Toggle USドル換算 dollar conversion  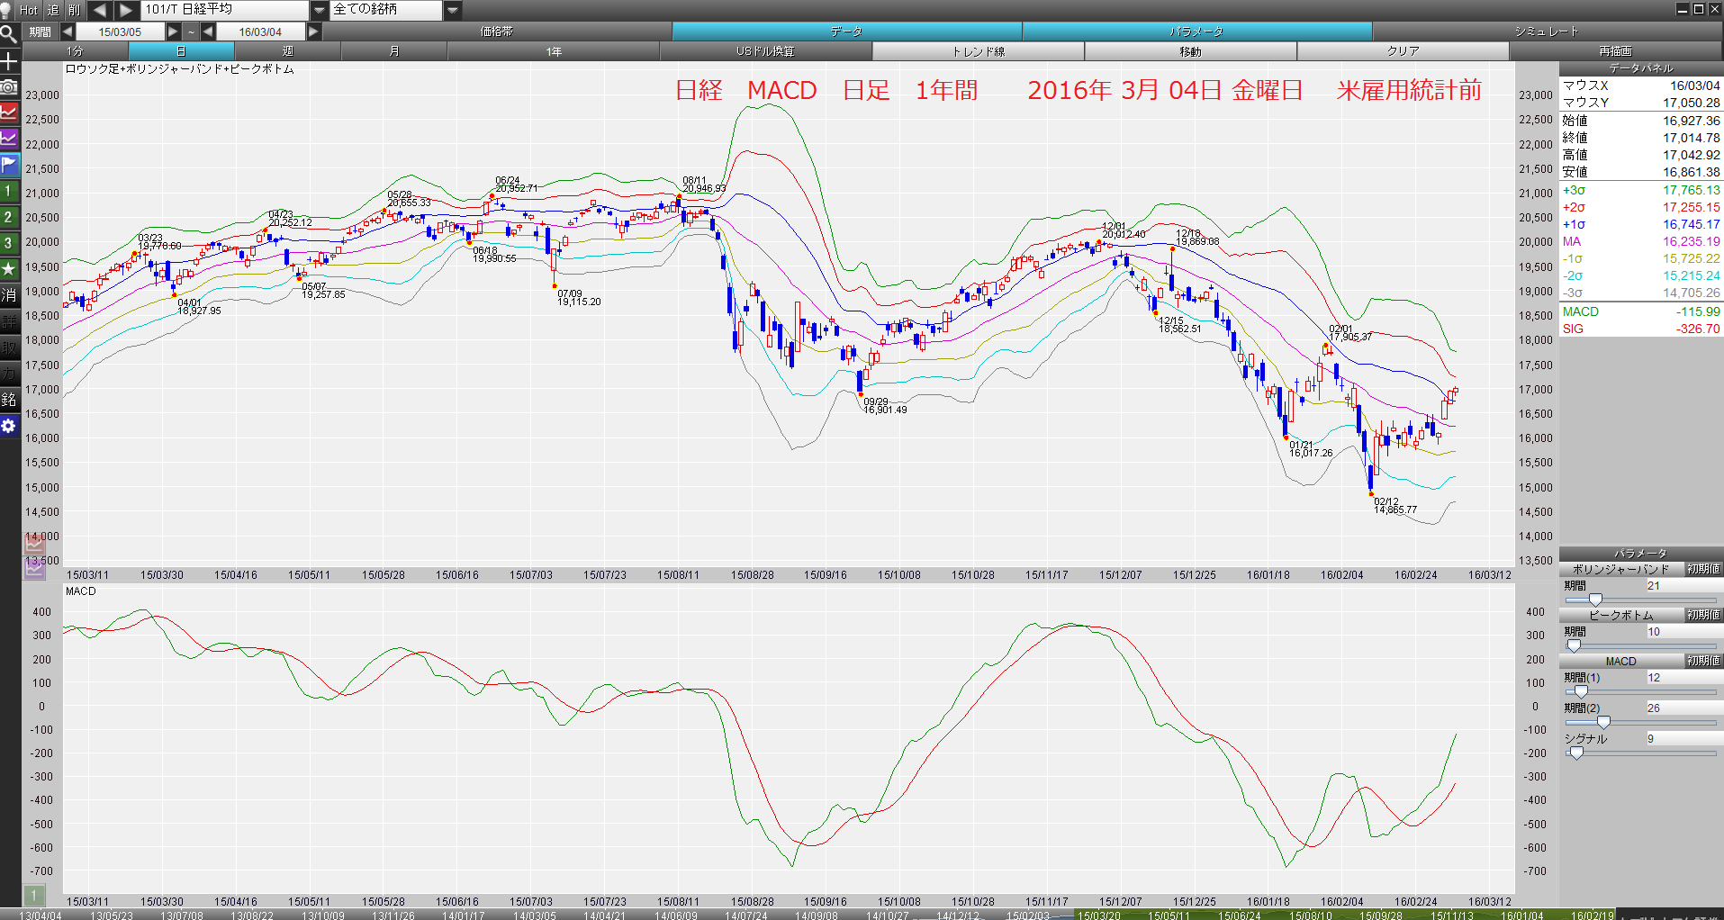(x=765, y=51)
